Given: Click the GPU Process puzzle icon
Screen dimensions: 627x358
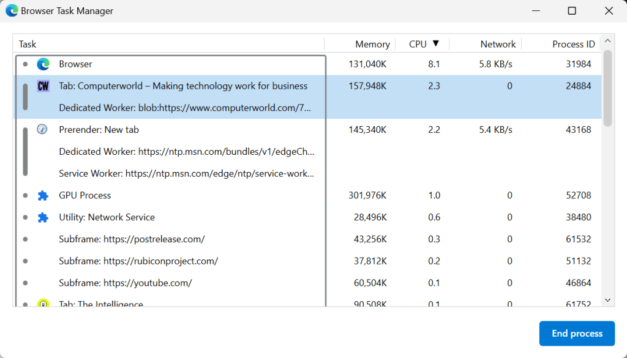Looking at the screenshot, I should 43,195.
